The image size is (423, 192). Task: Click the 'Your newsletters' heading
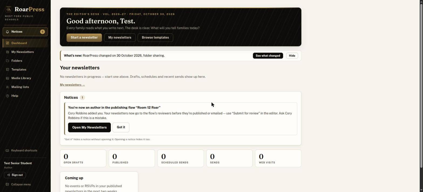tap(80, 68)
